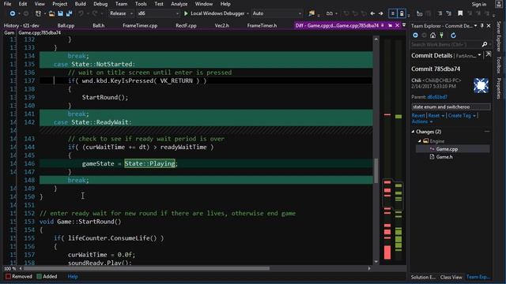Switch to History - t21-dev tab
Screen dimensions: 506x284
coord(21,25)
